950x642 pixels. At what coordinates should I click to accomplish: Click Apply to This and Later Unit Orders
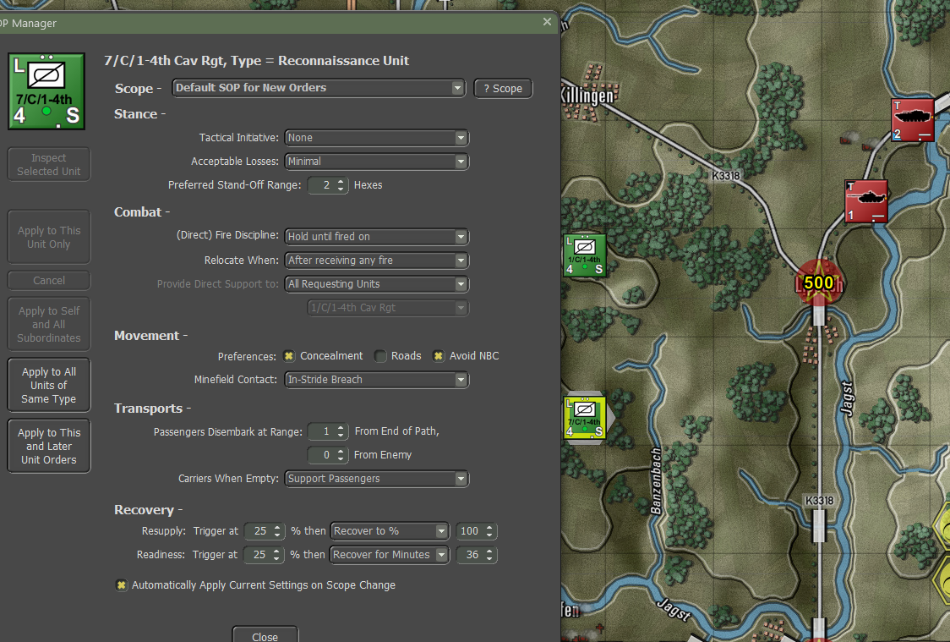click(49, 446)
